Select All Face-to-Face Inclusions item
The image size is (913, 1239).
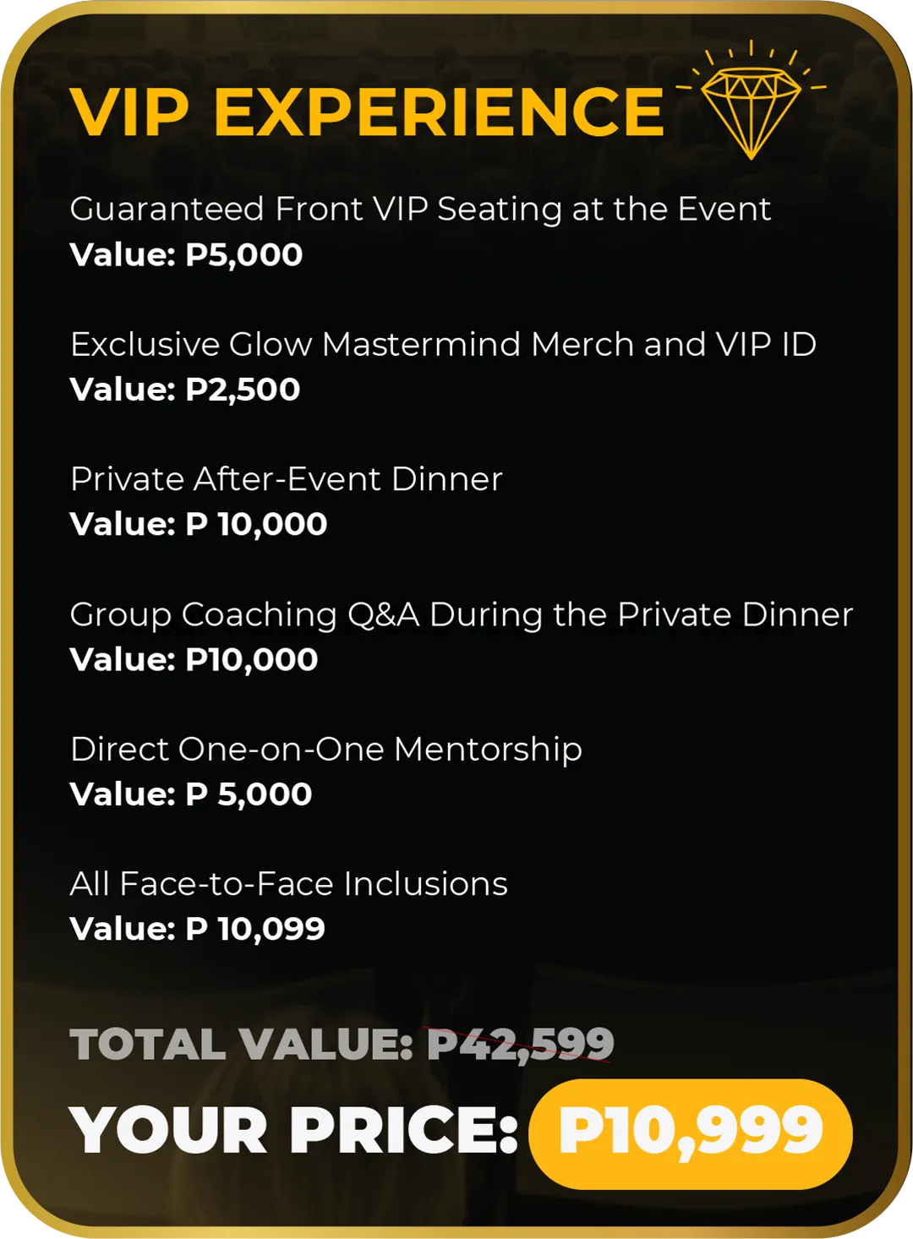[288, 884]
